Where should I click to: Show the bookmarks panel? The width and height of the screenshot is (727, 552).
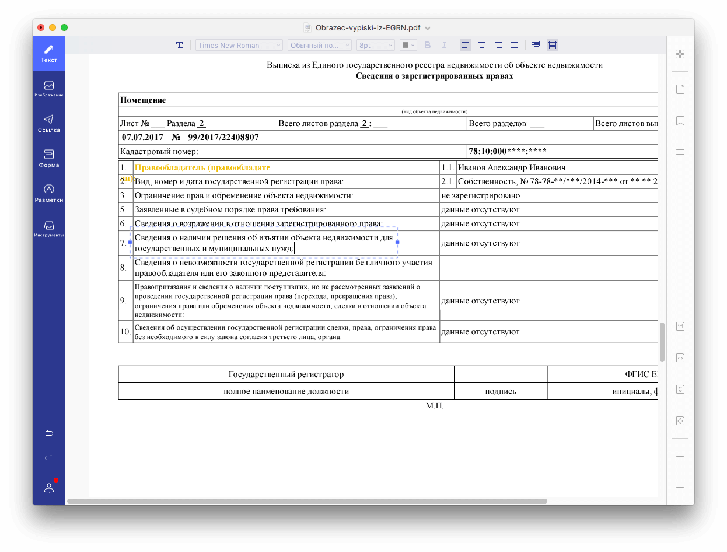click(x=680, y=121)
